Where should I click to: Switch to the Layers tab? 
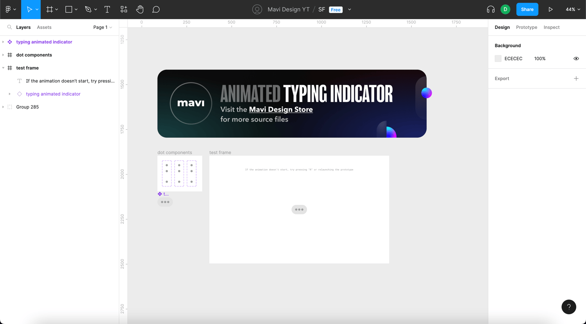pyautogui.click(x=23, y=27)
